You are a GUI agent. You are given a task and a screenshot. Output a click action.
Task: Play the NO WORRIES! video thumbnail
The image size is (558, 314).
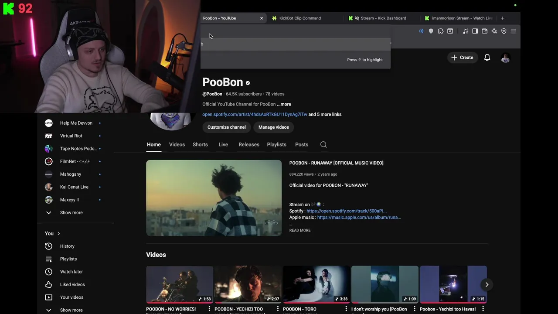[180, 284]
